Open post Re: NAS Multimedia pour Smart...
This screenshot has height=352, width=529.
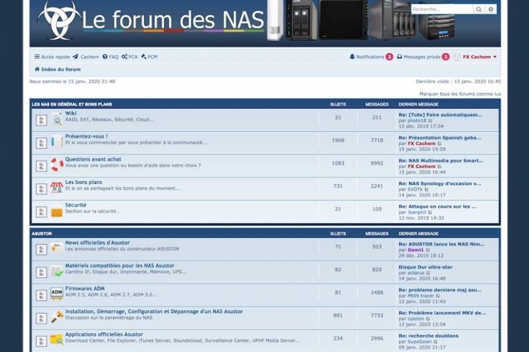[x=440, y=161]
